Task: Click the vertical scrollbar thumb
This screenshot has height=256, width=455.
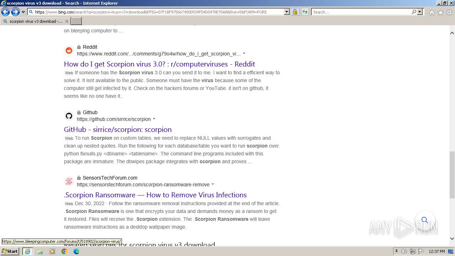Action: click(452, 175)
